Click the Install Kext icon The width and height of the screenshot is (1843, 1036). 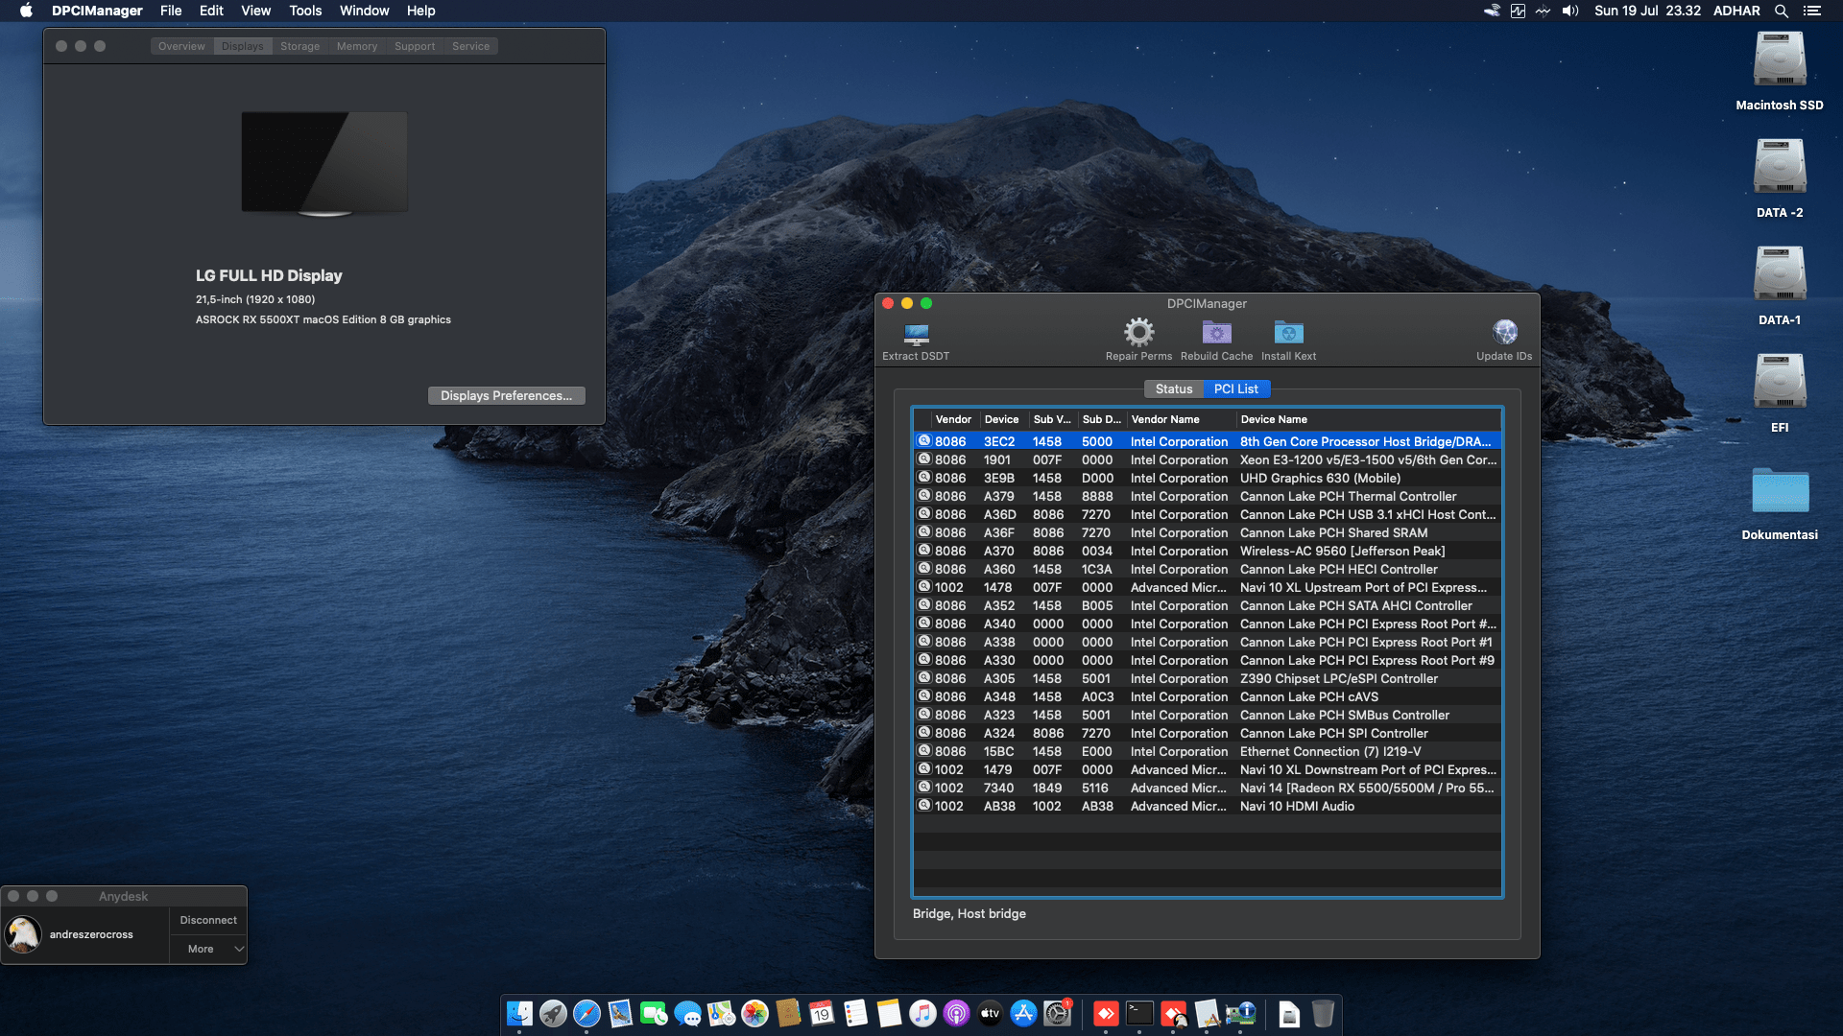(1288, 333)
